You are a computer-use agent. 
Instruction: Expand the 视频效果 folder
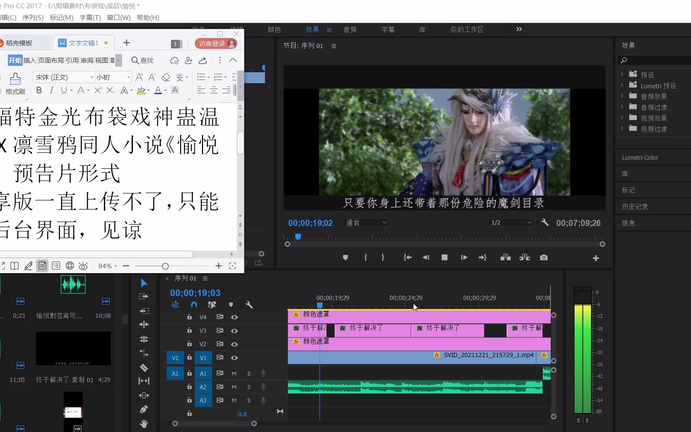tap(622, 118)
